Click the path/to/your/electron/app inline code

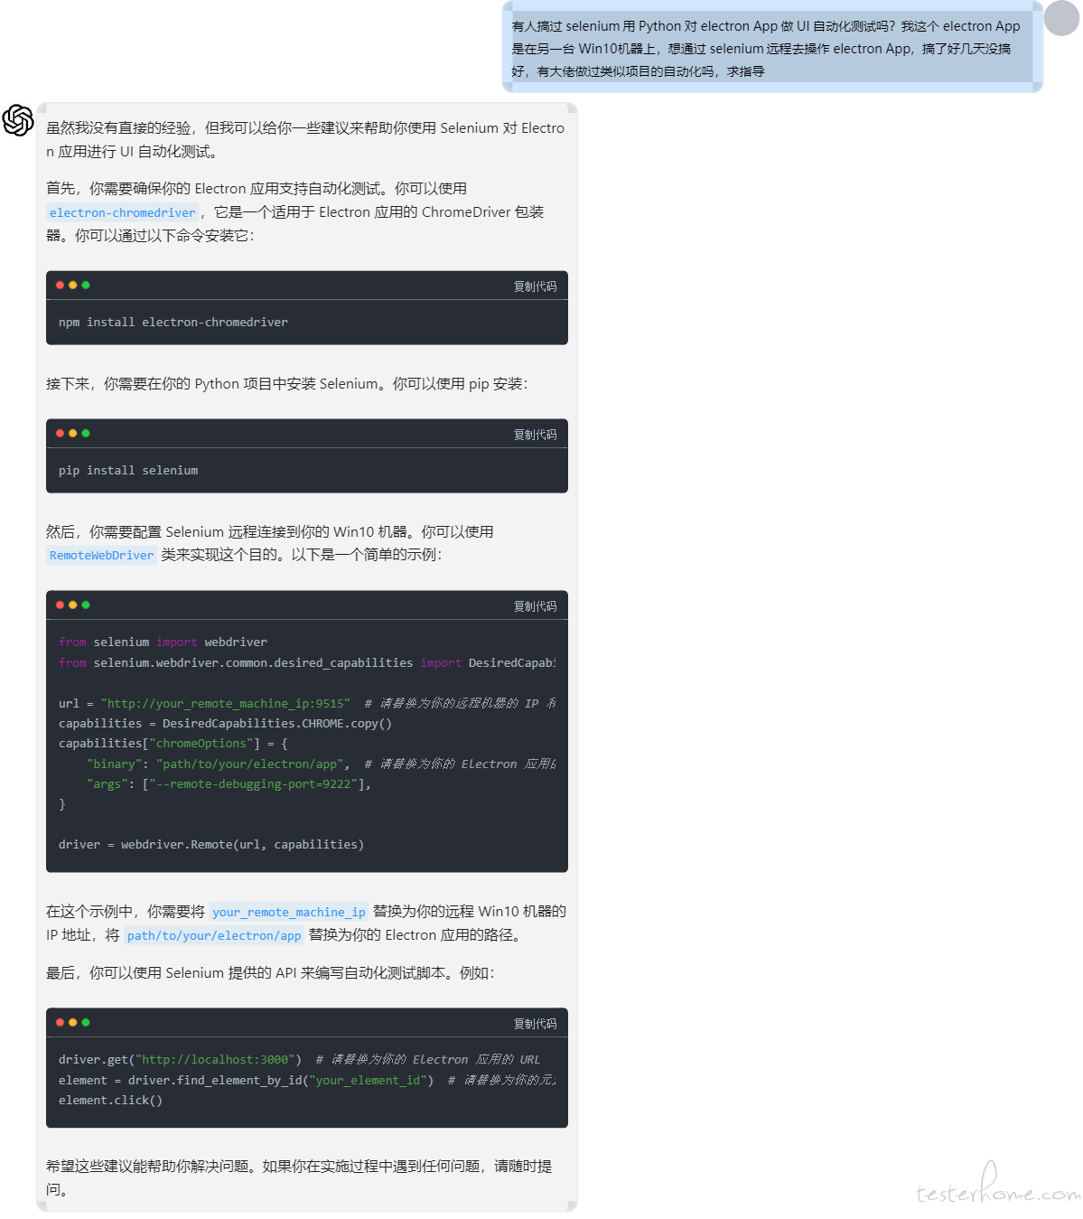214,936
